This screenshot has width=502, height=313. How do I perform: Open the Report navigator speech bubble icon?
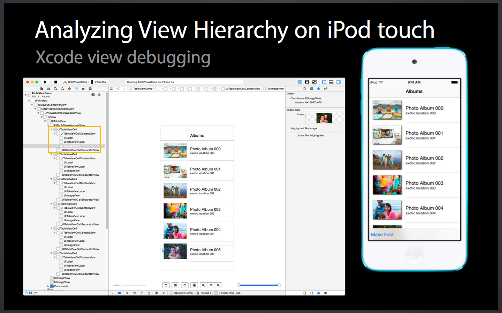coord(90,89)
